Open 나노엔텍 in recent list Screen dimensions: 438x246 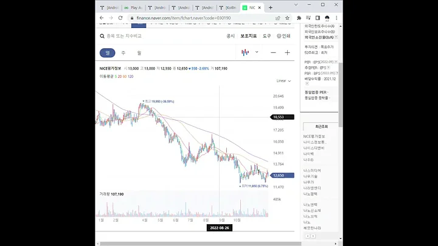(310, 205)
